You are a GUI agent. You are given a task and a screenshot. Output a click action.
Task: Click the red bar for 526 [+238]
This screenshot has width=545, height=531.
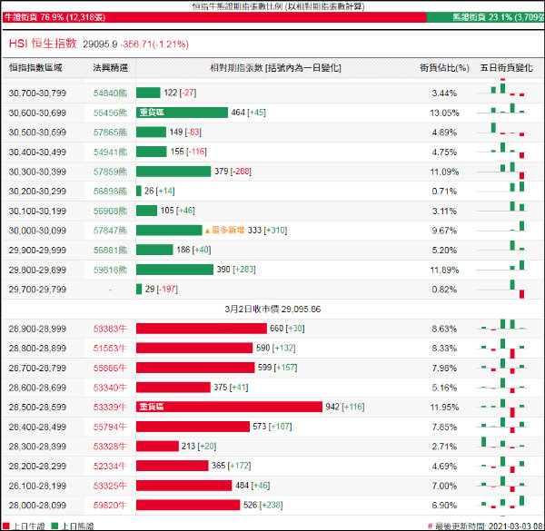coord(188,506)
